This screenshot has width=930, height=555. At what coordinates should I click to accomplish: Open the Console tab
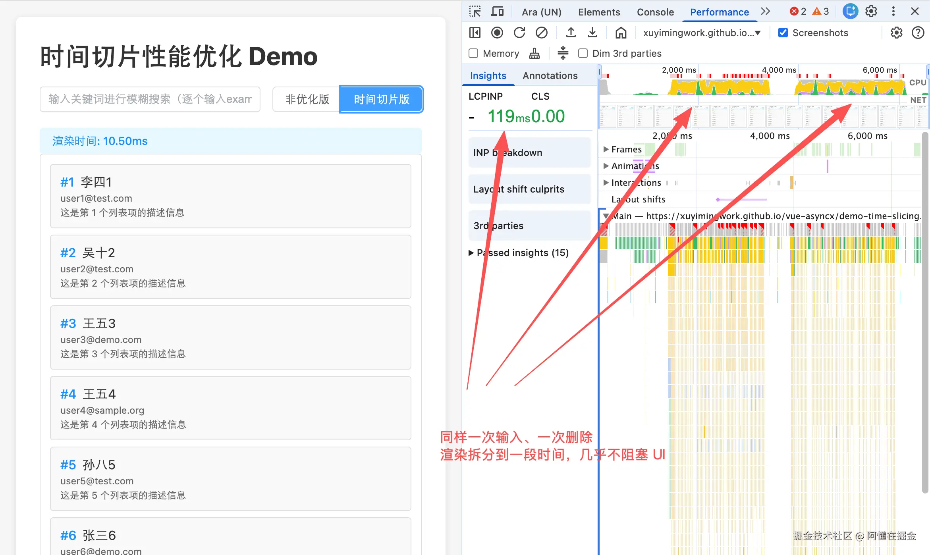click(x=655, y=12)
